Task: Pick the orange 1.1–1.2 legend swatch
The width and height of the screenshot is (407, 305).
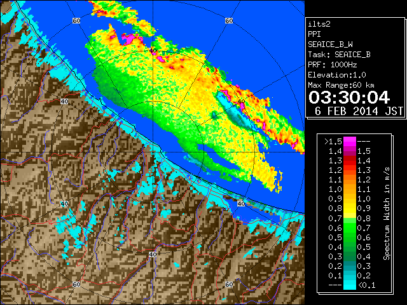Action: coord(350,180)
